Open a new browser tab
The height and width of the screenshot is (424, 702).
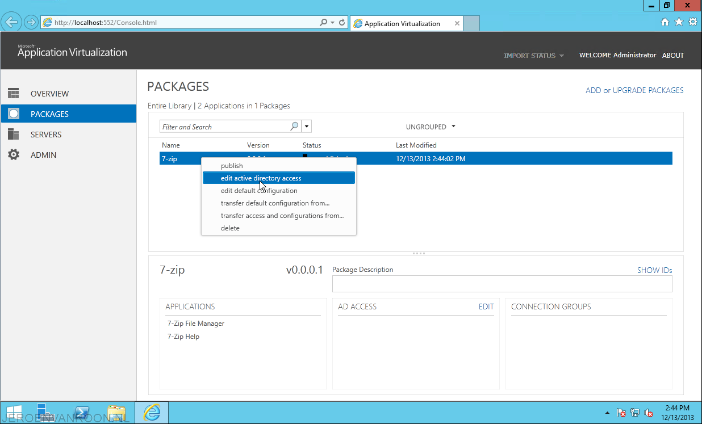pos(472,23)
